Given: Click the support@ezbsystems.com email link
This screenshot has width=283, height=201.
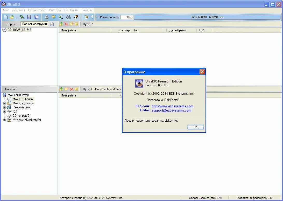Looking at the screenshot, I should [171, 110].
